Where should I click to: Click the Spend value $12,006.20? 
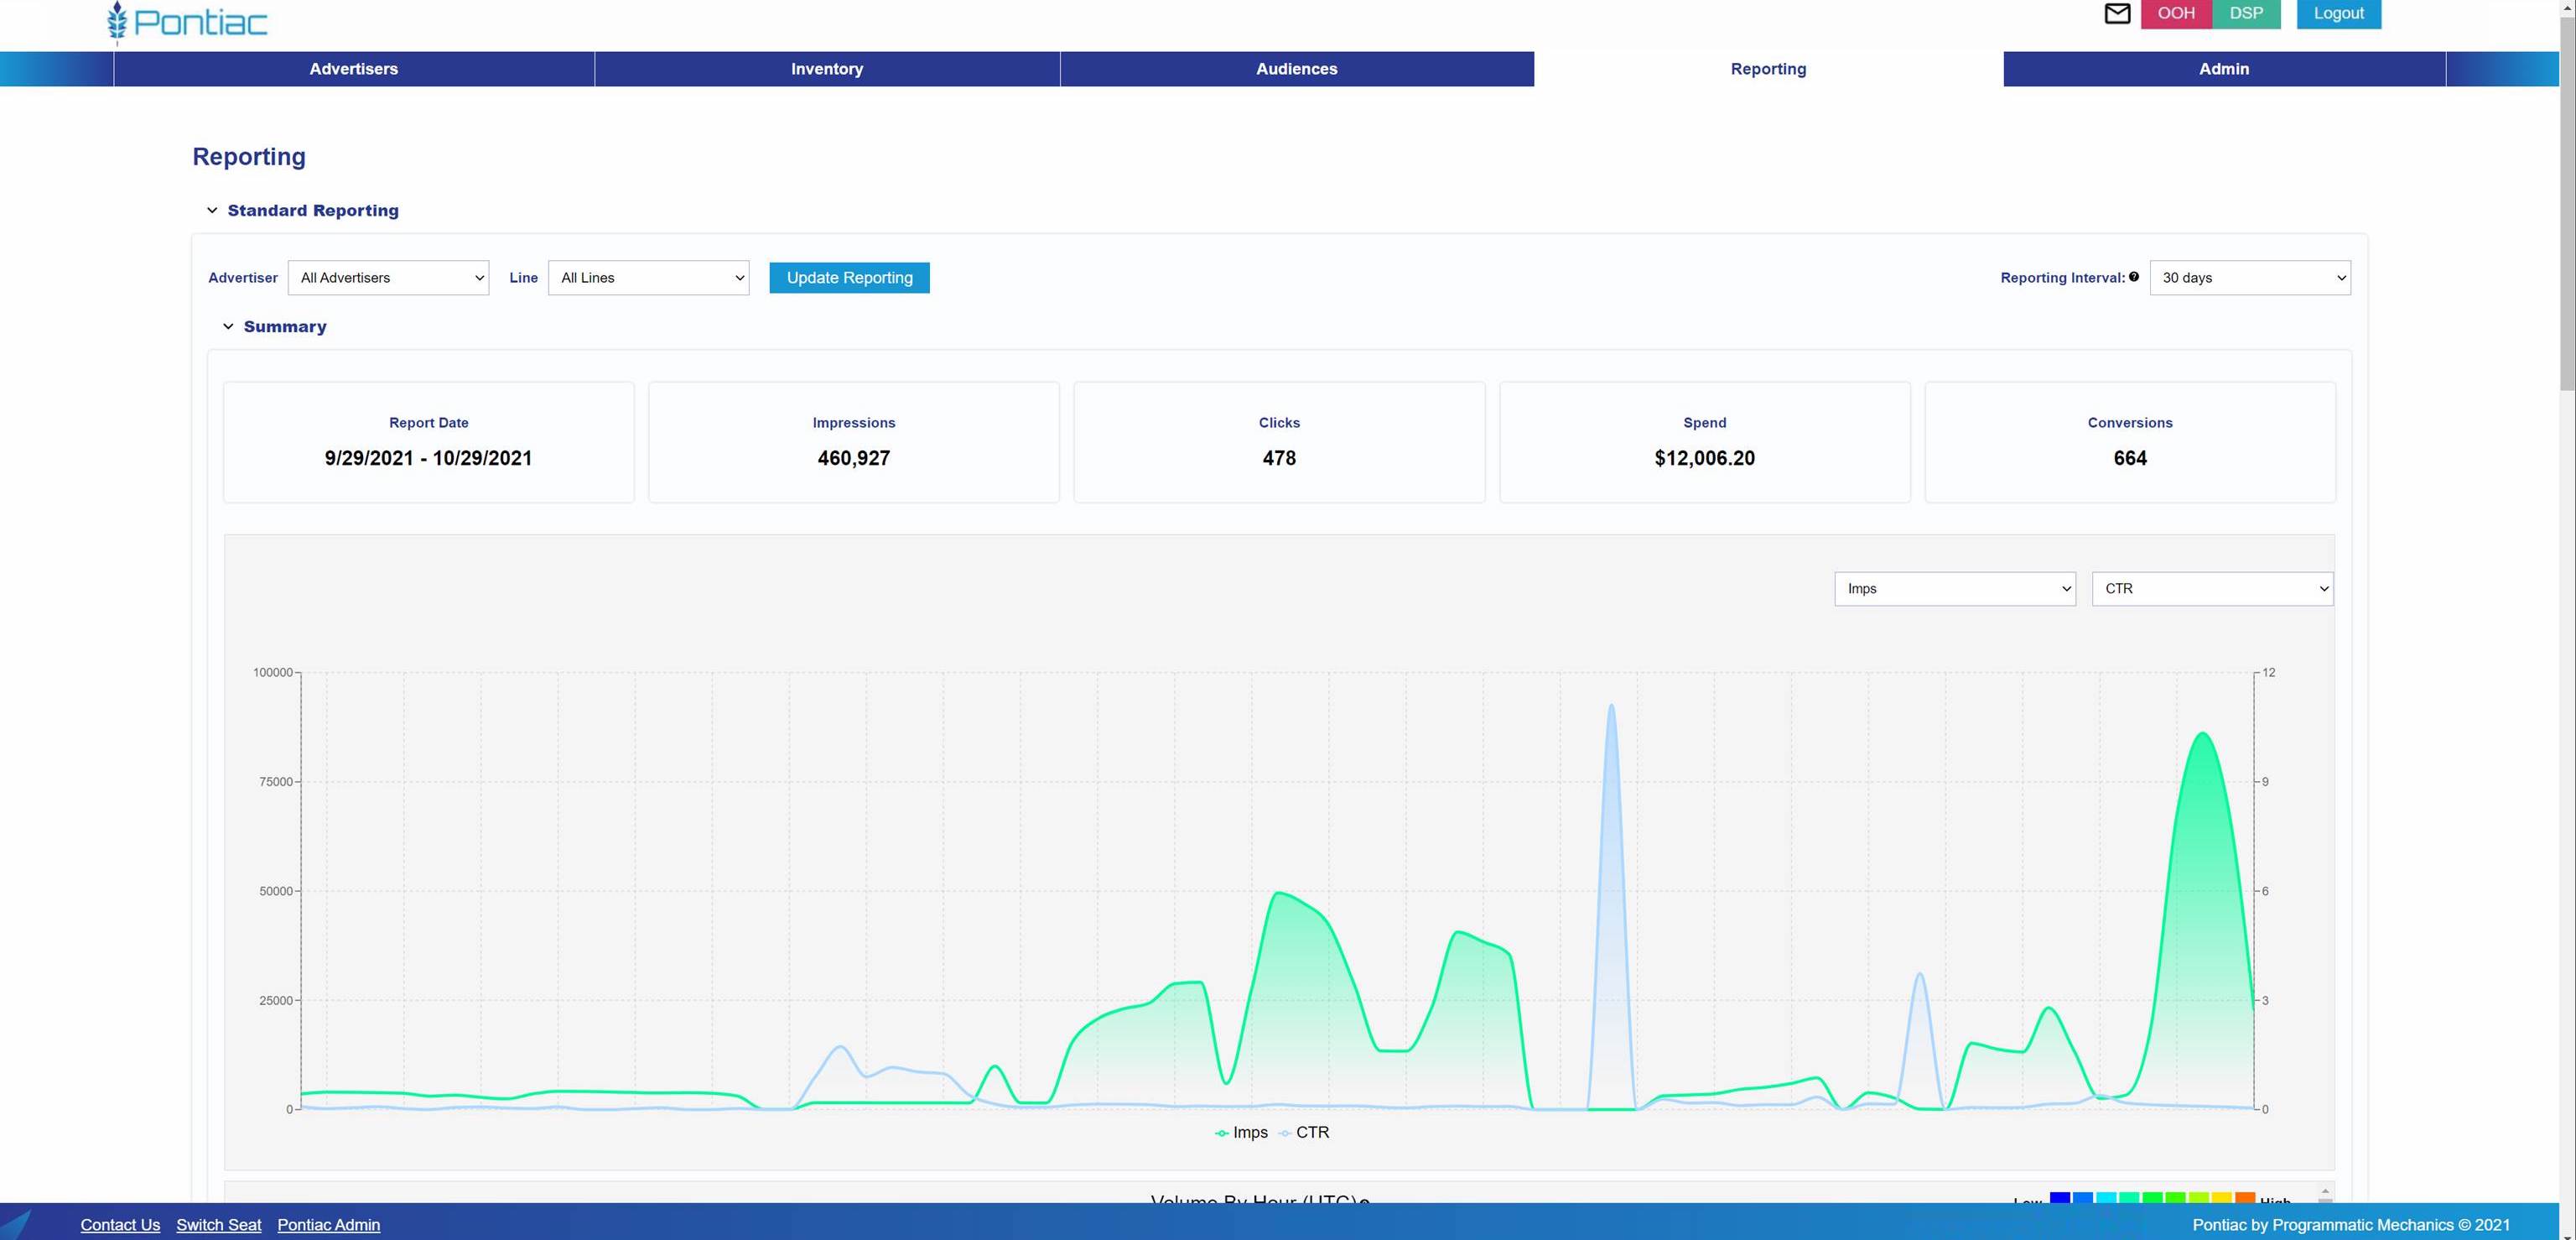[x=1704, y=458]
